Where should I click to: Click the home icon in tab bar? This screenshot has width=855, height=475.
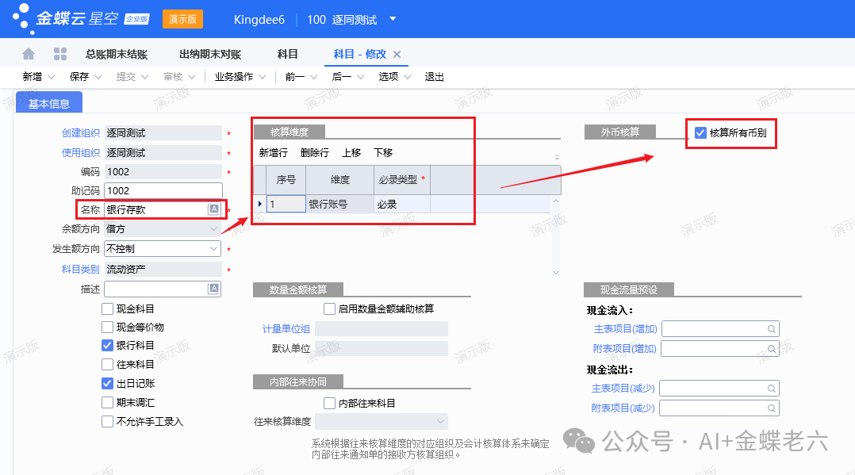coord(29,54)
